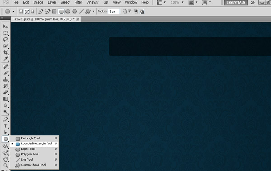Select the Crop tool
The image size is (271, 171).
[x=5, y=52]
